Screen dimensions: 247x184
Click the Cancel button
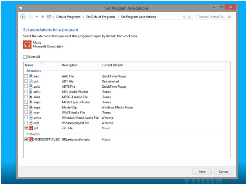pyautogui.click(x=223, y=172)
